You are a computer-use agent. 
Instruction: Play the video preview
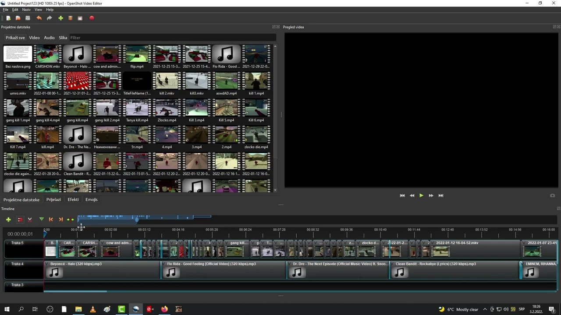click(421, 196)
